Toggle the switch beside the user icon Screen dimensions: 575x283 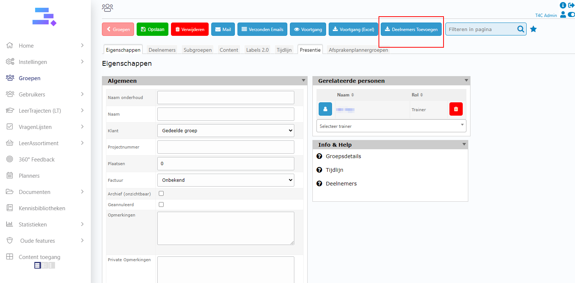pos(571,15)
